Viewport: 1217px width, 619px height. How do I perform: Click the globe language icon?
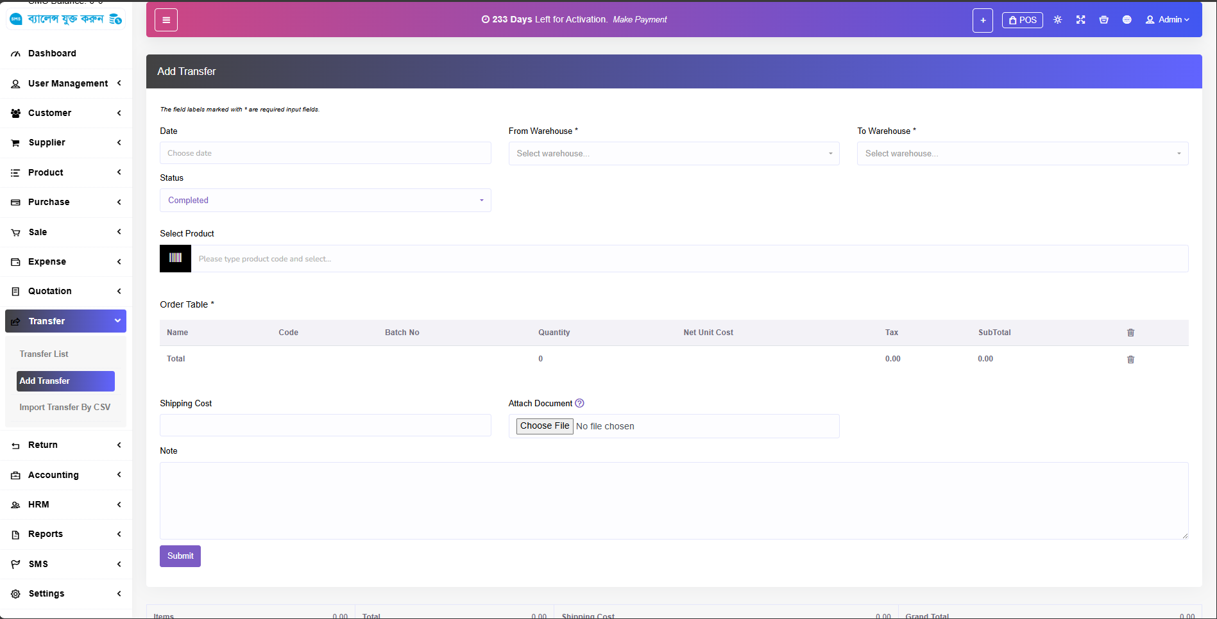point(1127,20)
